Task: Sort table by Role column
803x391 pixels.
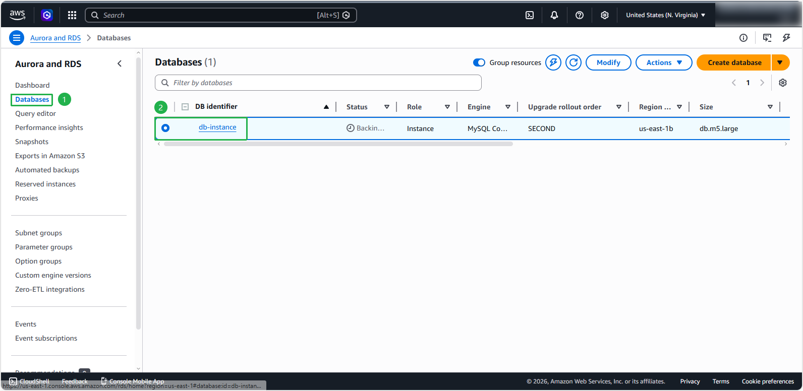Action: pos(447,107)
